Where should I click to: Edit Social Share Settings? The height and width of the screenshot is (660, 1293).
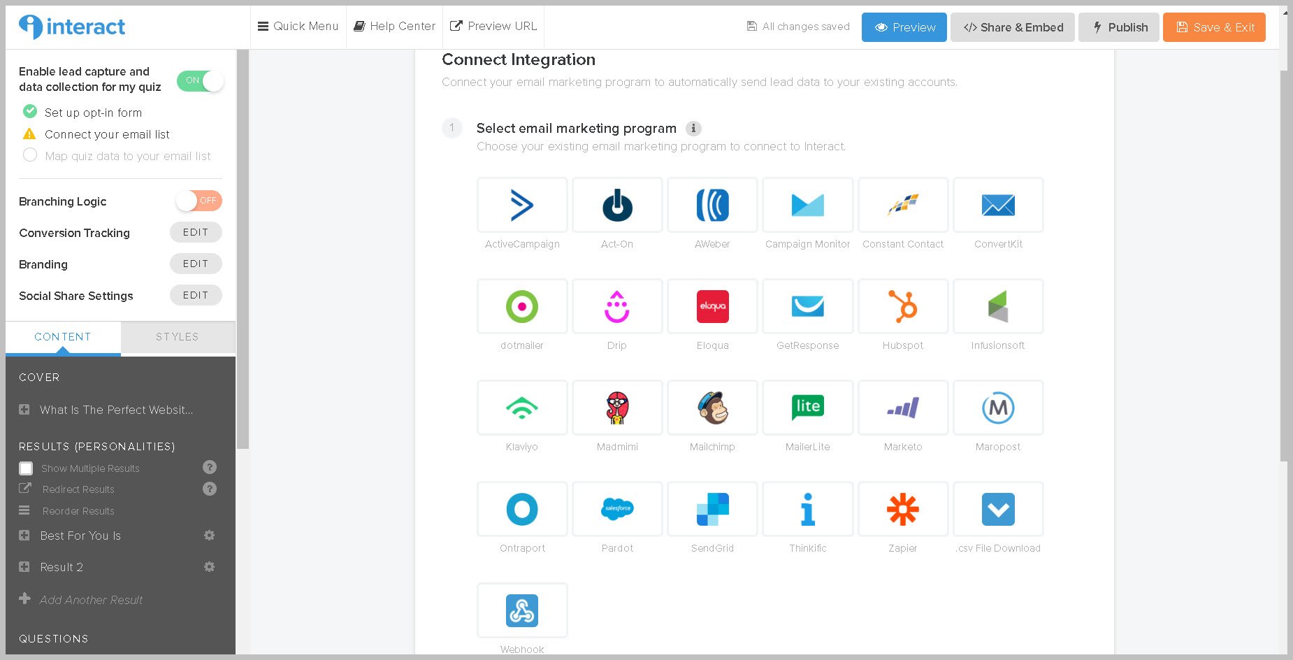tap(196, 295)
